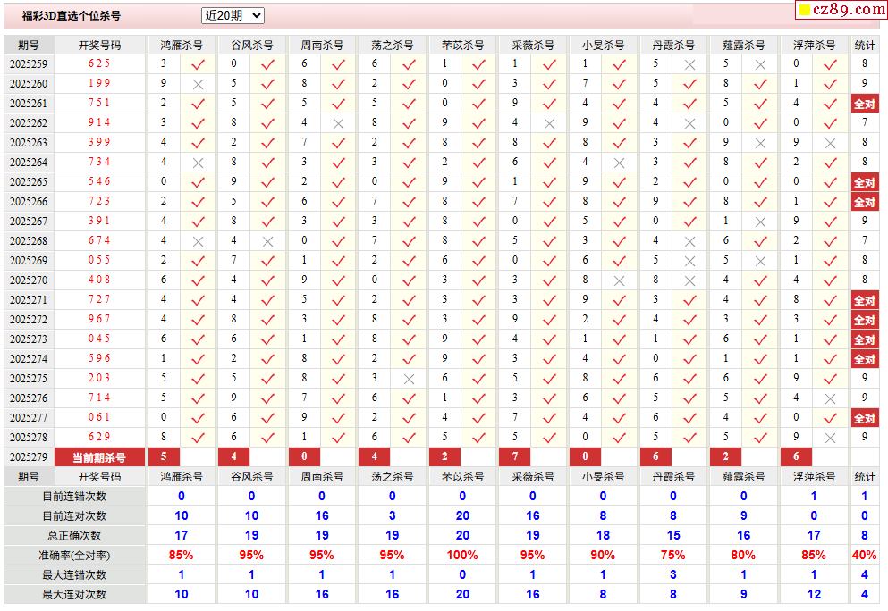Click 浮萍 X mark in row 2025278

point(830,438)
